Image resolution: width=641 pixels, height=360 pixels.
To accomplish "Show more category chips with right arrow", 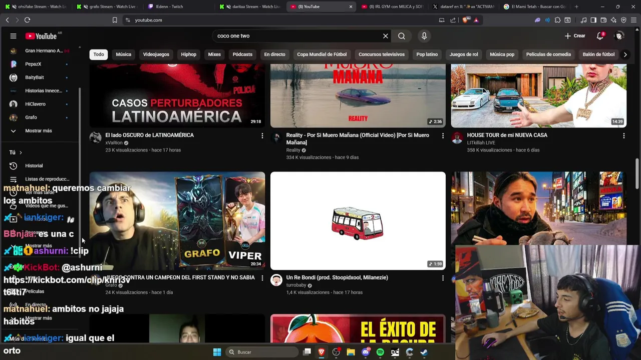I will (625, 54).
